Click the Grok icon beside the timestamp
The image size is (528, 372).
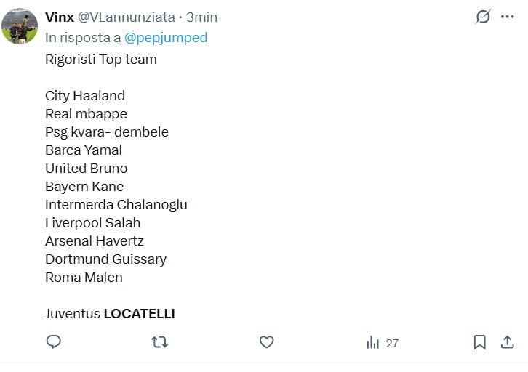coord(483,17)
